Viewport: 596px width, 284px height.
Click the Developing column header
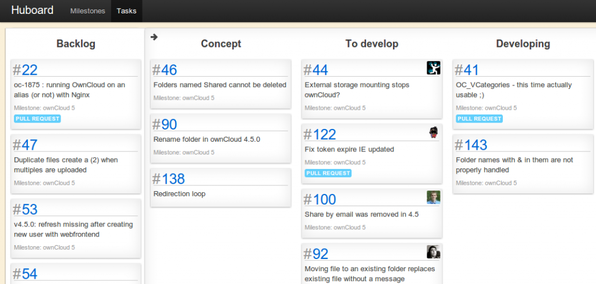point(523,44)
